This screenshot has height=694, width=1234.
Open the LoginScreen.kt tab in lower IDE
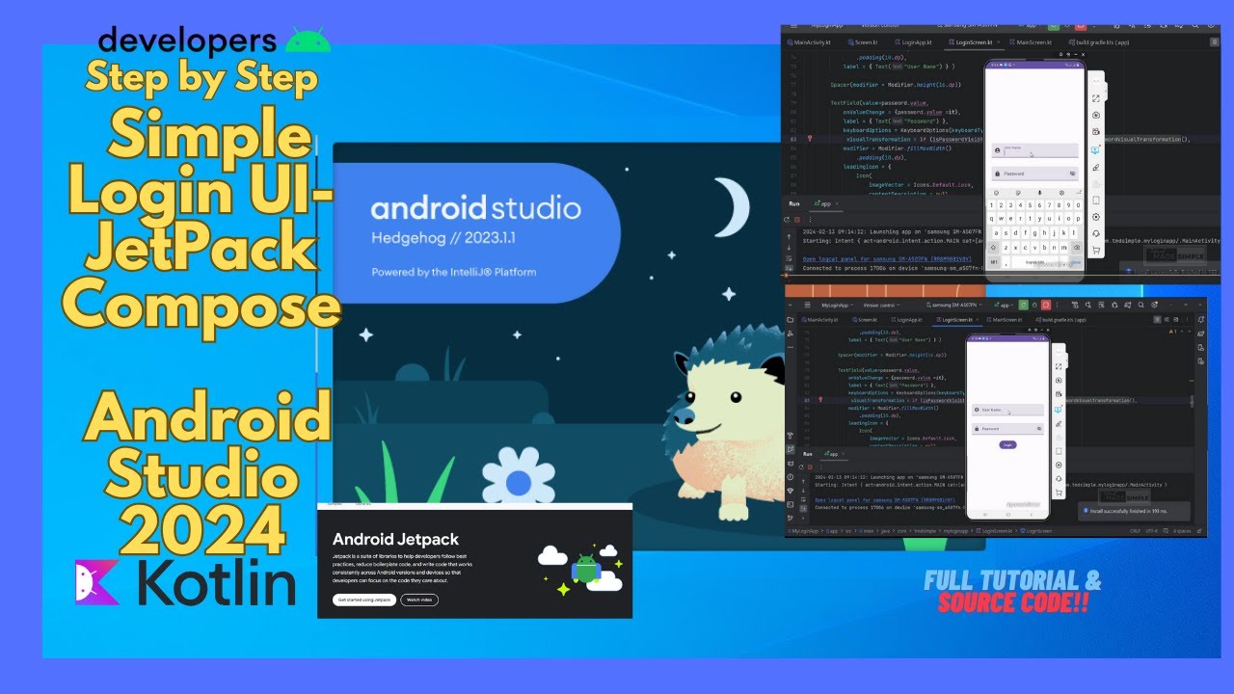pos(955,320)
